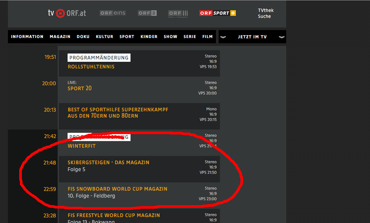Click the 22:59 start time
This screenshot has height=223, width=370.
tap(50, 189)
